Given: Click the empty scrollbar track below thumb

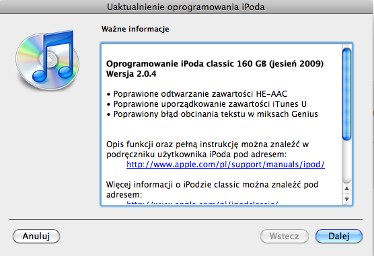Looking at the screenshot, I should click(x=346, y=162).
